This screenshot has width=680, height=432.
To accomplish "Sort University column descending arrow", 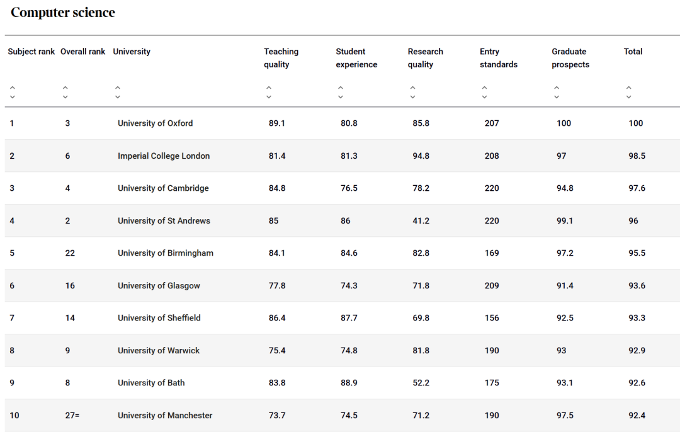I will pos(118,97).
